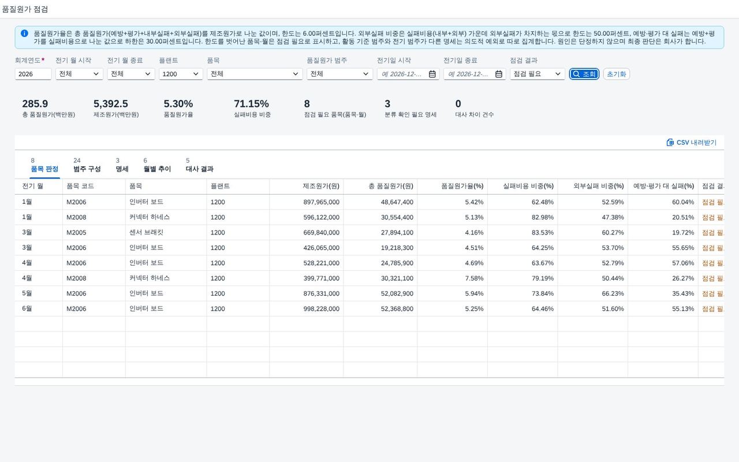The width and height of the screenshot is (739, 462).
Task: Switch to the 대사 결과 tab
Action: coord(199,165)
